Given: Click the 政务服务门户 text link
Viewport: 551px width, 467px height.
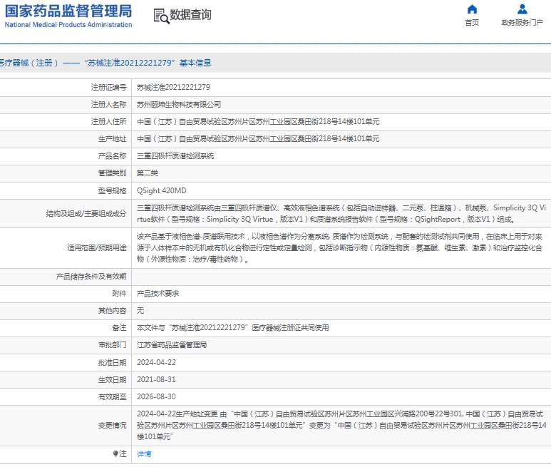Looking at the screenshot, I should click(522, 23).
